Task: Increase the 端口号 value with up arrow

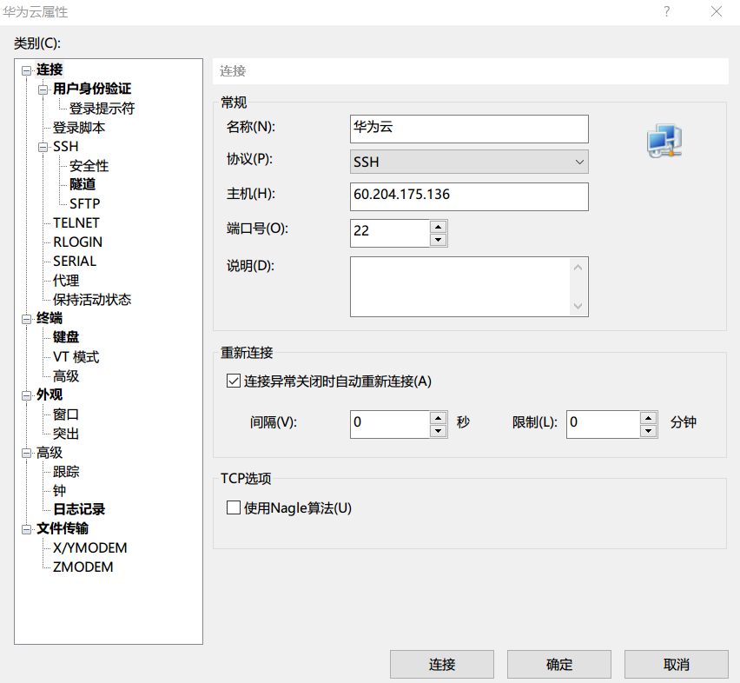Action: [439, 227]
